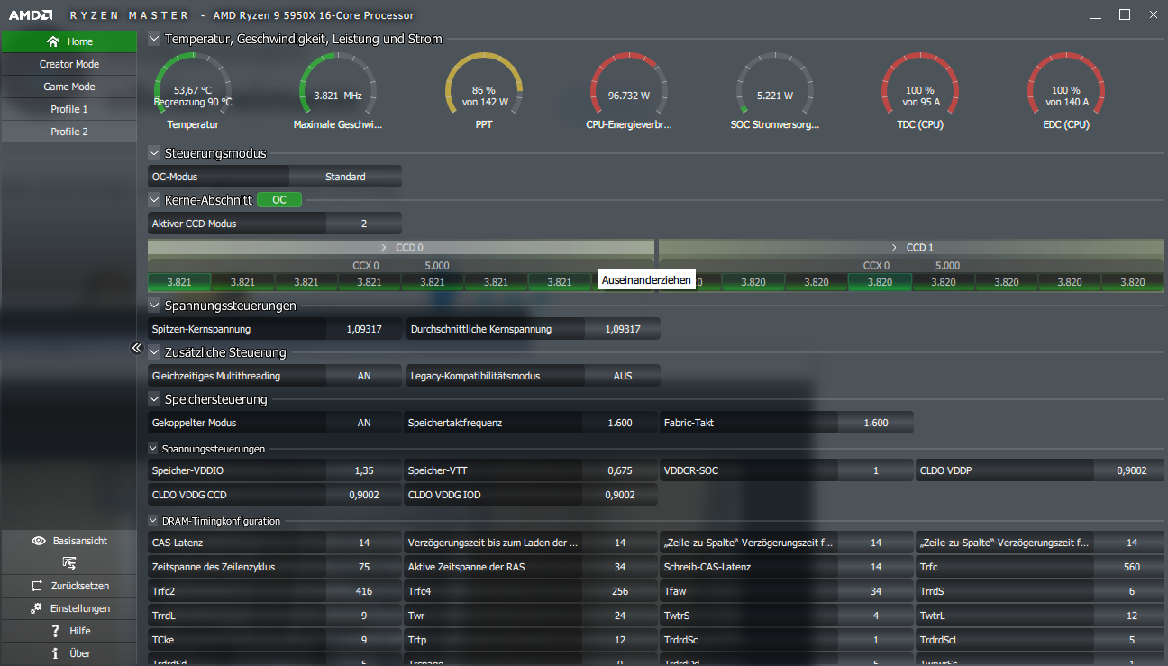The height and width of the screenshot is (666, 1168).
Task: Open the Home section in sidebar
Action: point(68,41)
